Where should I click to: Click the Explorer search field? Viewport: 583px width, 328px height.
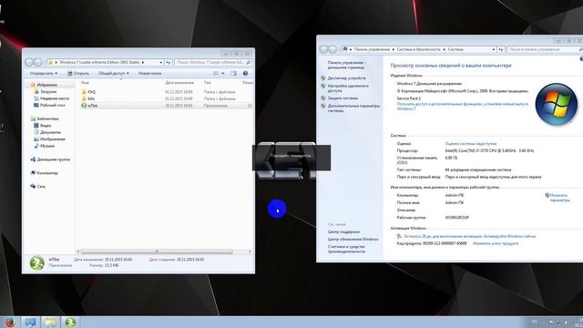click(213, 63)
